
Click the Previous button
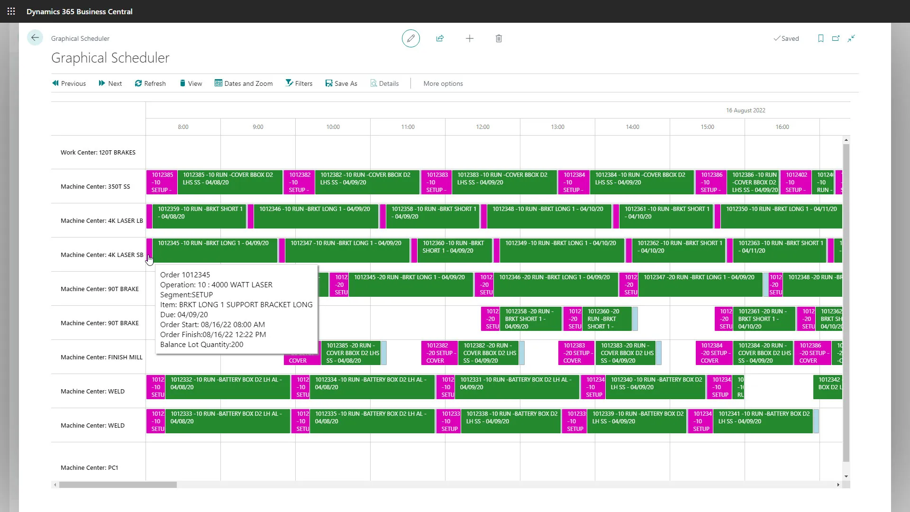69,83
